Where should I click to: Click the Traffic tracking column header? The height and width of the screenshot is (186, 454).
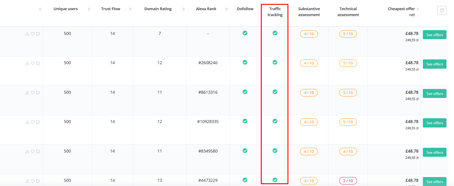[275, 12]
